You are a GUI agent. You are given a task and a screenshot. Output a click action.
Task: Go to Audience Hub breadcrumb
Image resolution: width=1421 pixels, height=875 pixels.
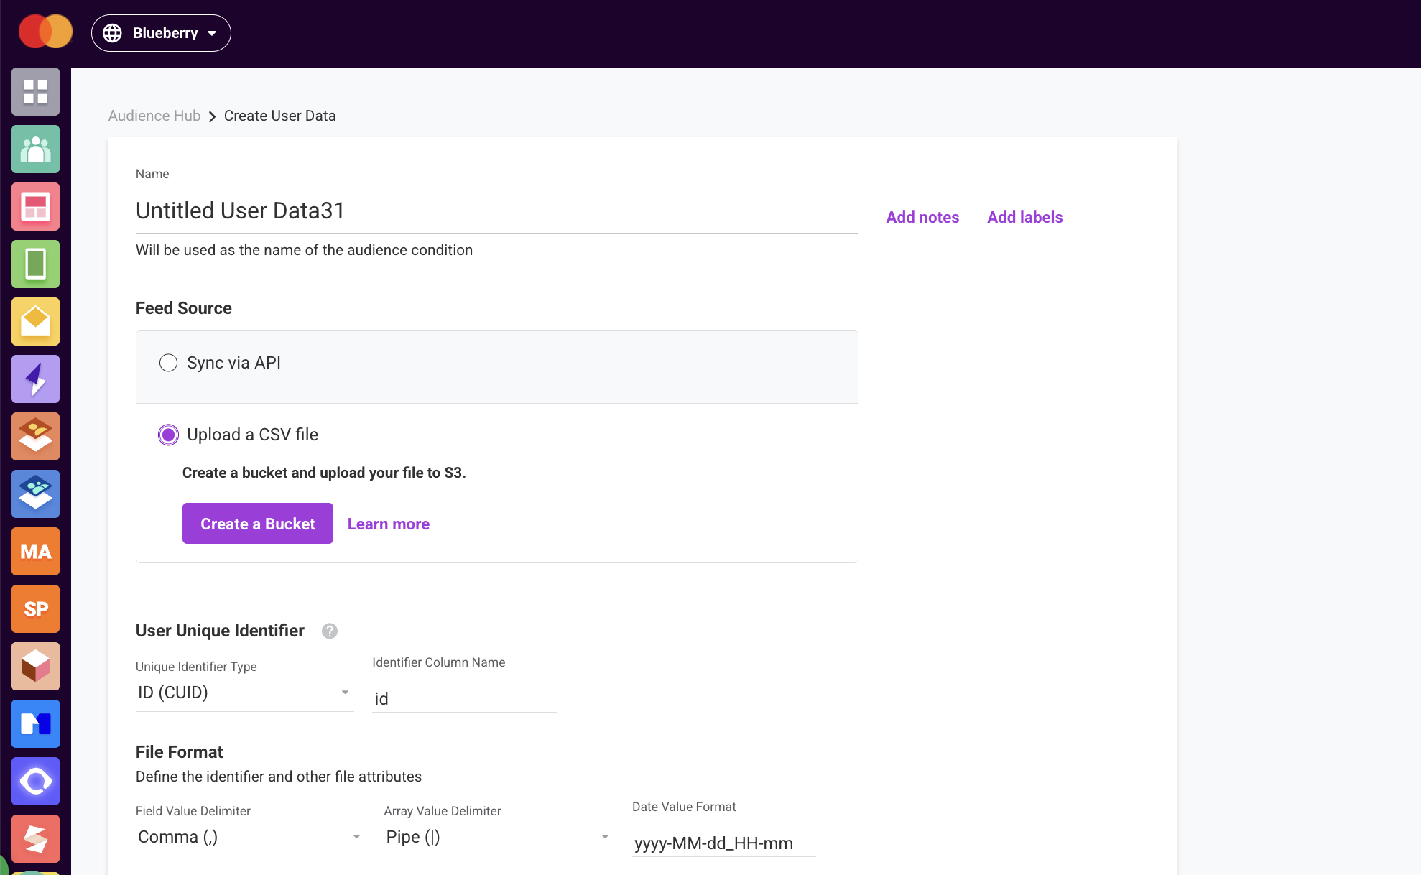[154, 116]
